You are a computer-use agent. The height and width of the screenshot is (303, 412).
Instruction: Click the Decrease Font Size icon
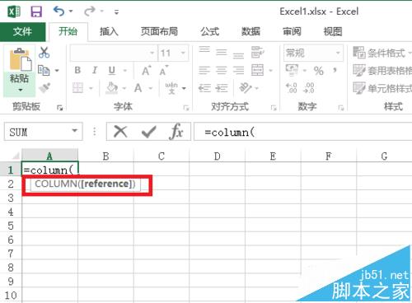point(164,71)
